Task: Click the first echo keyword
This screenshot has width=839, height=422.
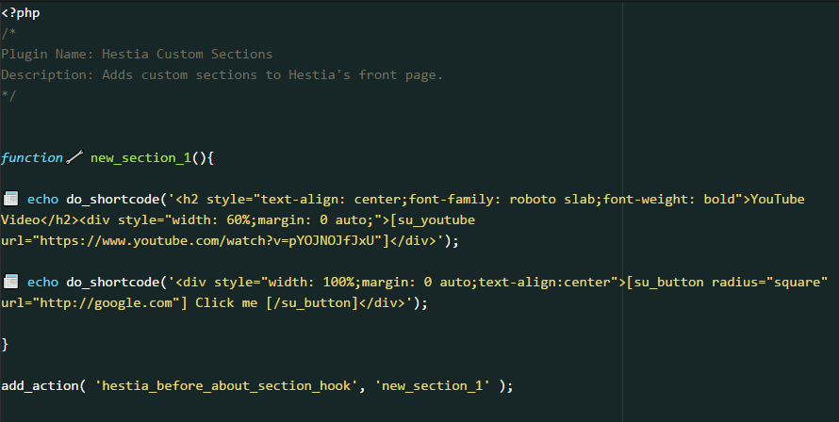Action: tap(42, 200)
